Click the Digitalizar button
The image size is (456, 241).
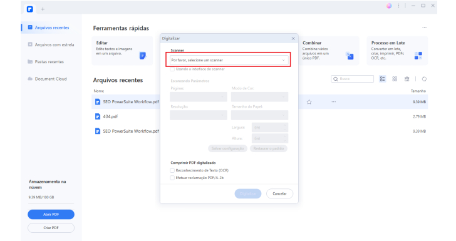point(248,193)
